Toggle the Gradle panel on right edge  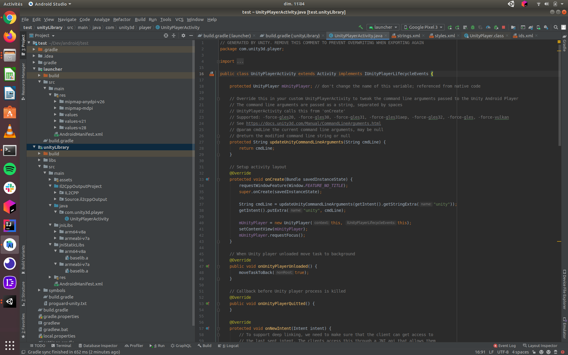pos(564,43)
